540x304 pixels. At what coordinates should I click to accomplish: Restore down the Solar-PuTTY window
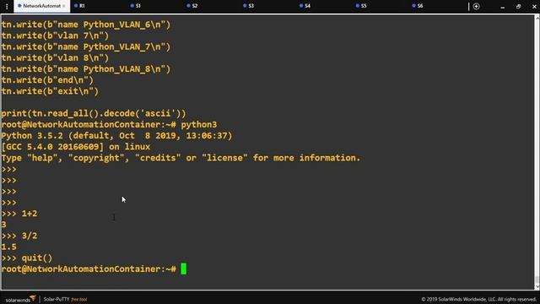point(518,7)
